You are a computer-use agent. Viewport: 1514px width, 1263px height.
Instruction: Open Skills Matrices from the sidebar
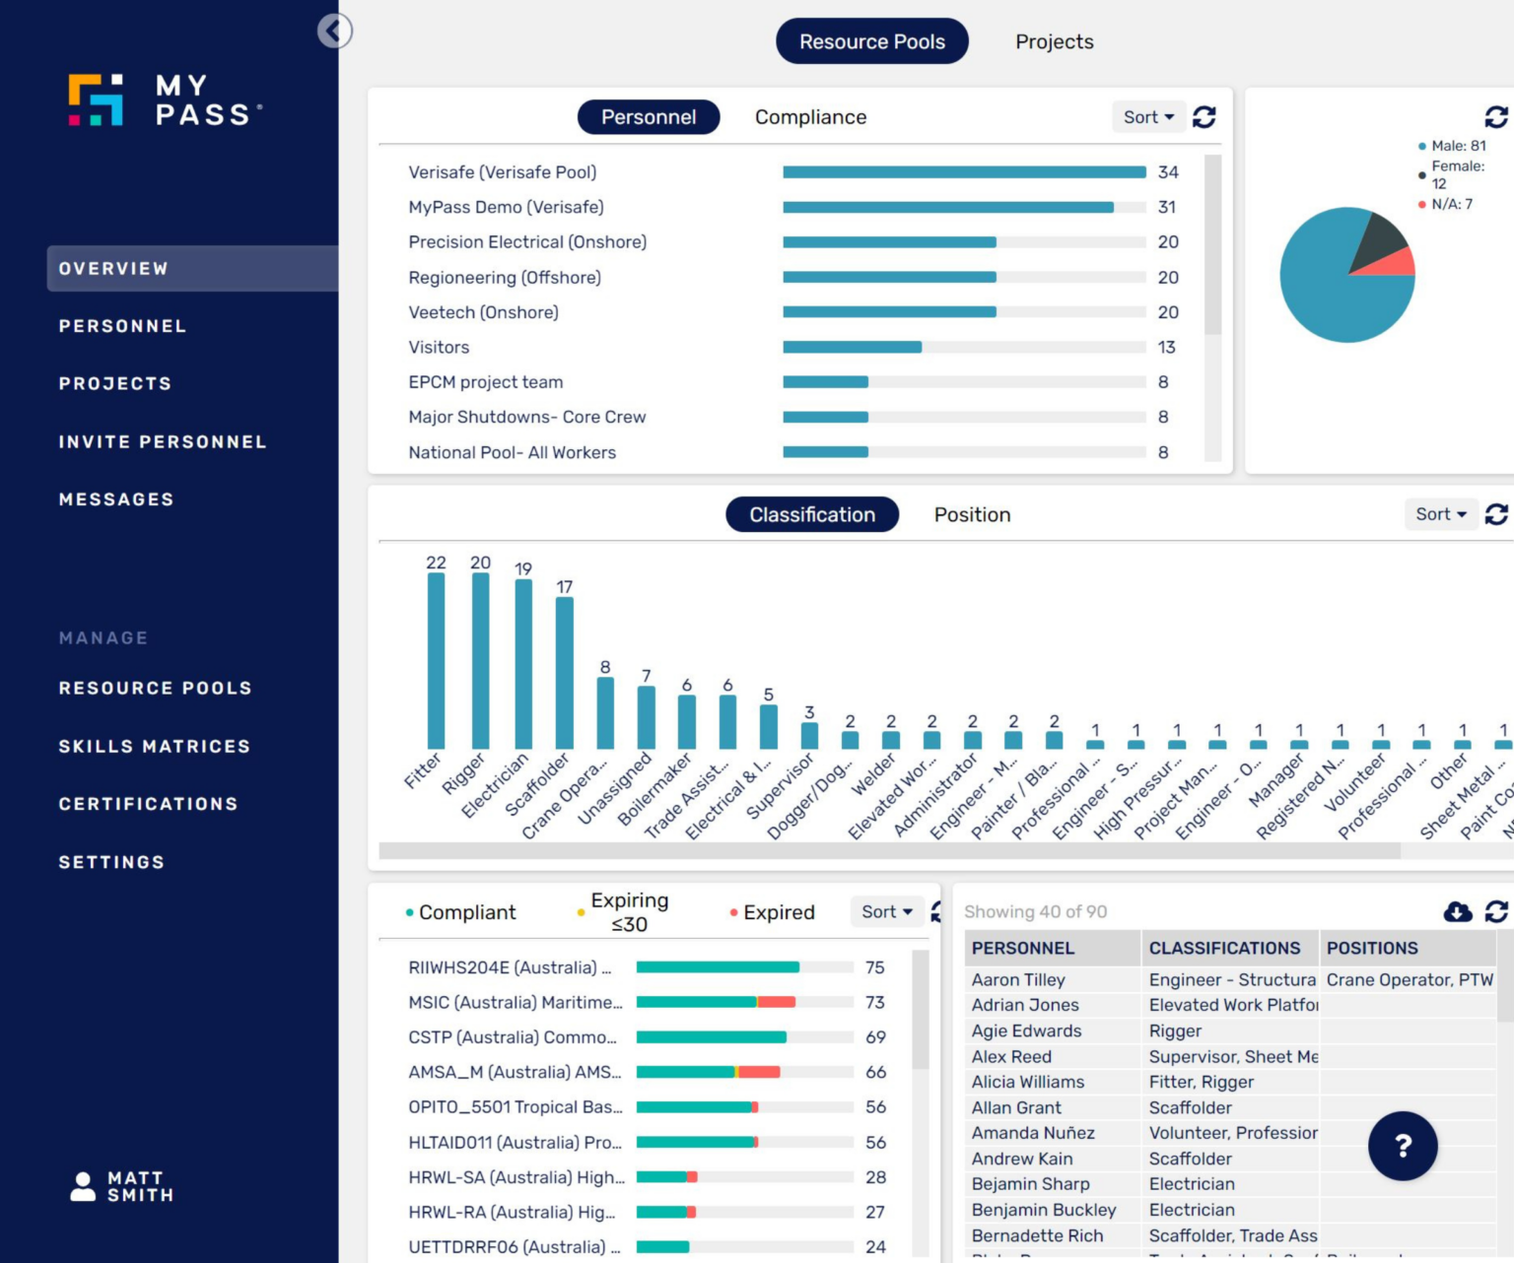(154, 747)
